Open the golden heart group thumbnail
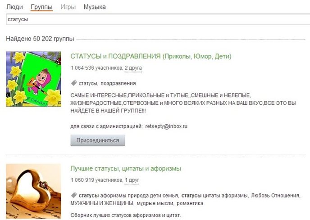The image size is (310, 220). 34,191
